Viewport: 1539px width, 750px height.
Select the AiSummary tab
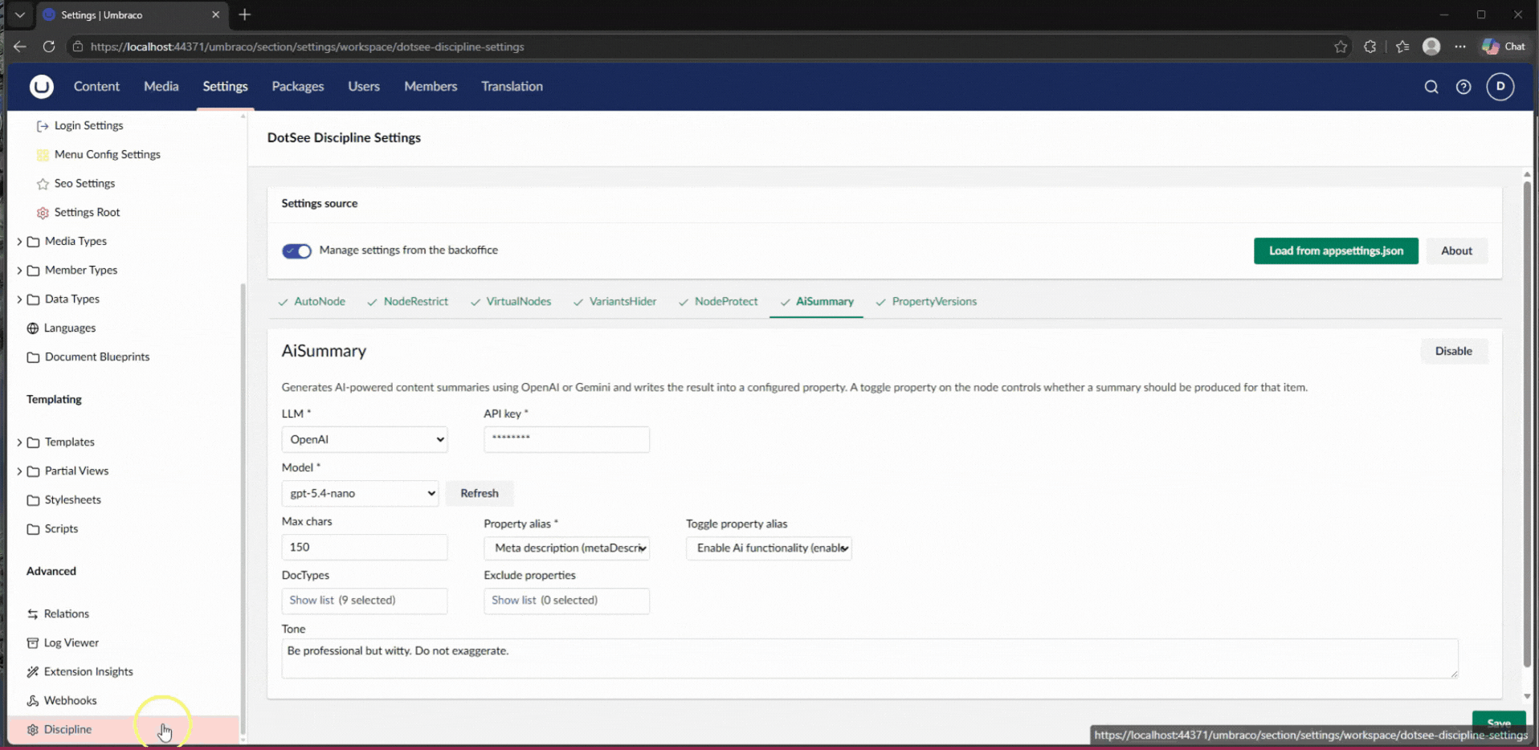click(x=817, y=302)
